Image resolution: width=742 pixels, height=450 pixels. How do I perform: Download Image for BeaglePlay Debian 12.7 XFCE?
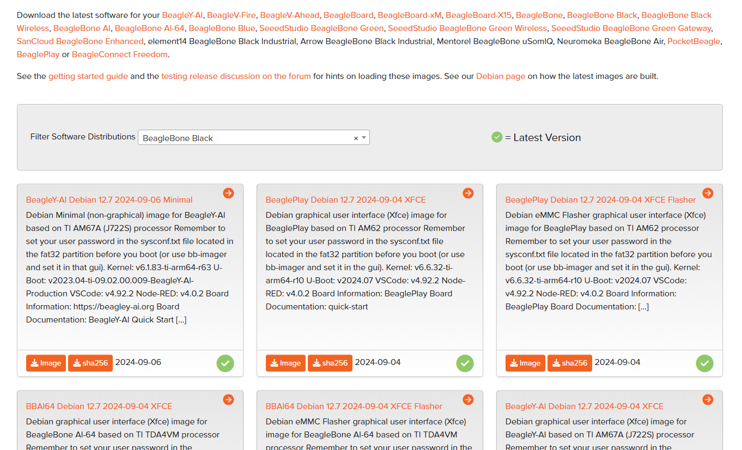coord(285,363)
